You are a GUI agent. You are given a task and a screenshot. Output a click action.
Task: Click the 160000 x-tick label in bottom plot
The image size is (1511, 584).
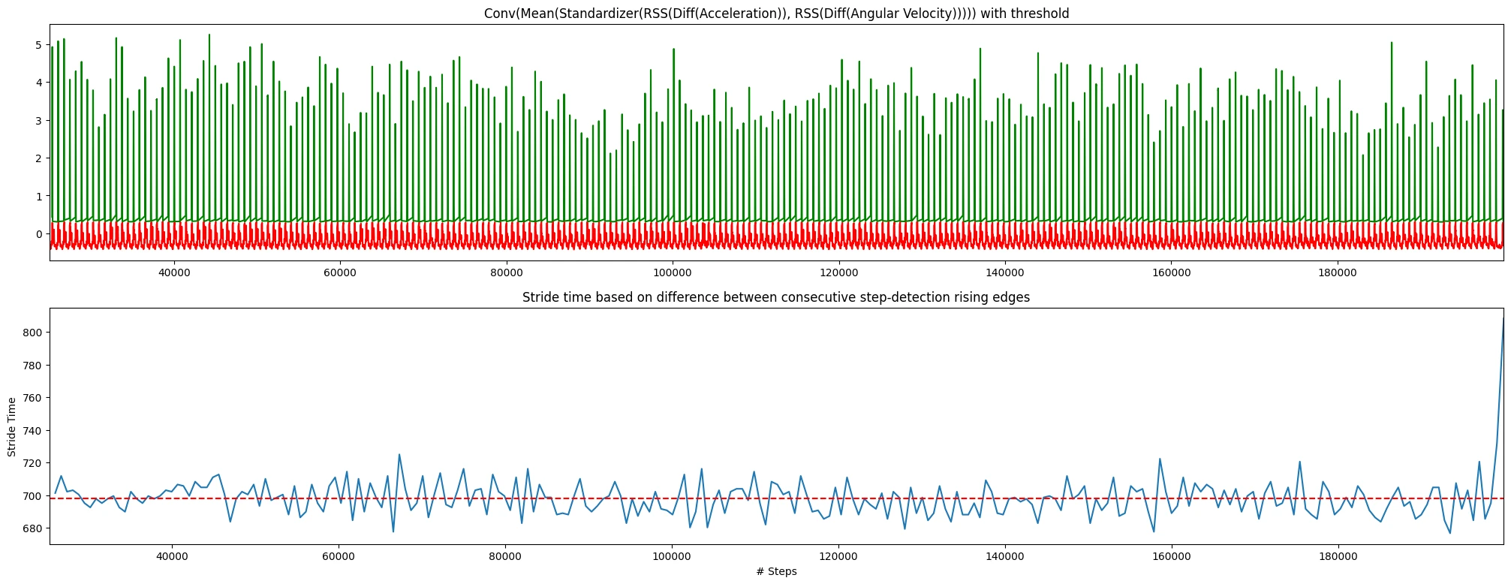coord(1171,556)
